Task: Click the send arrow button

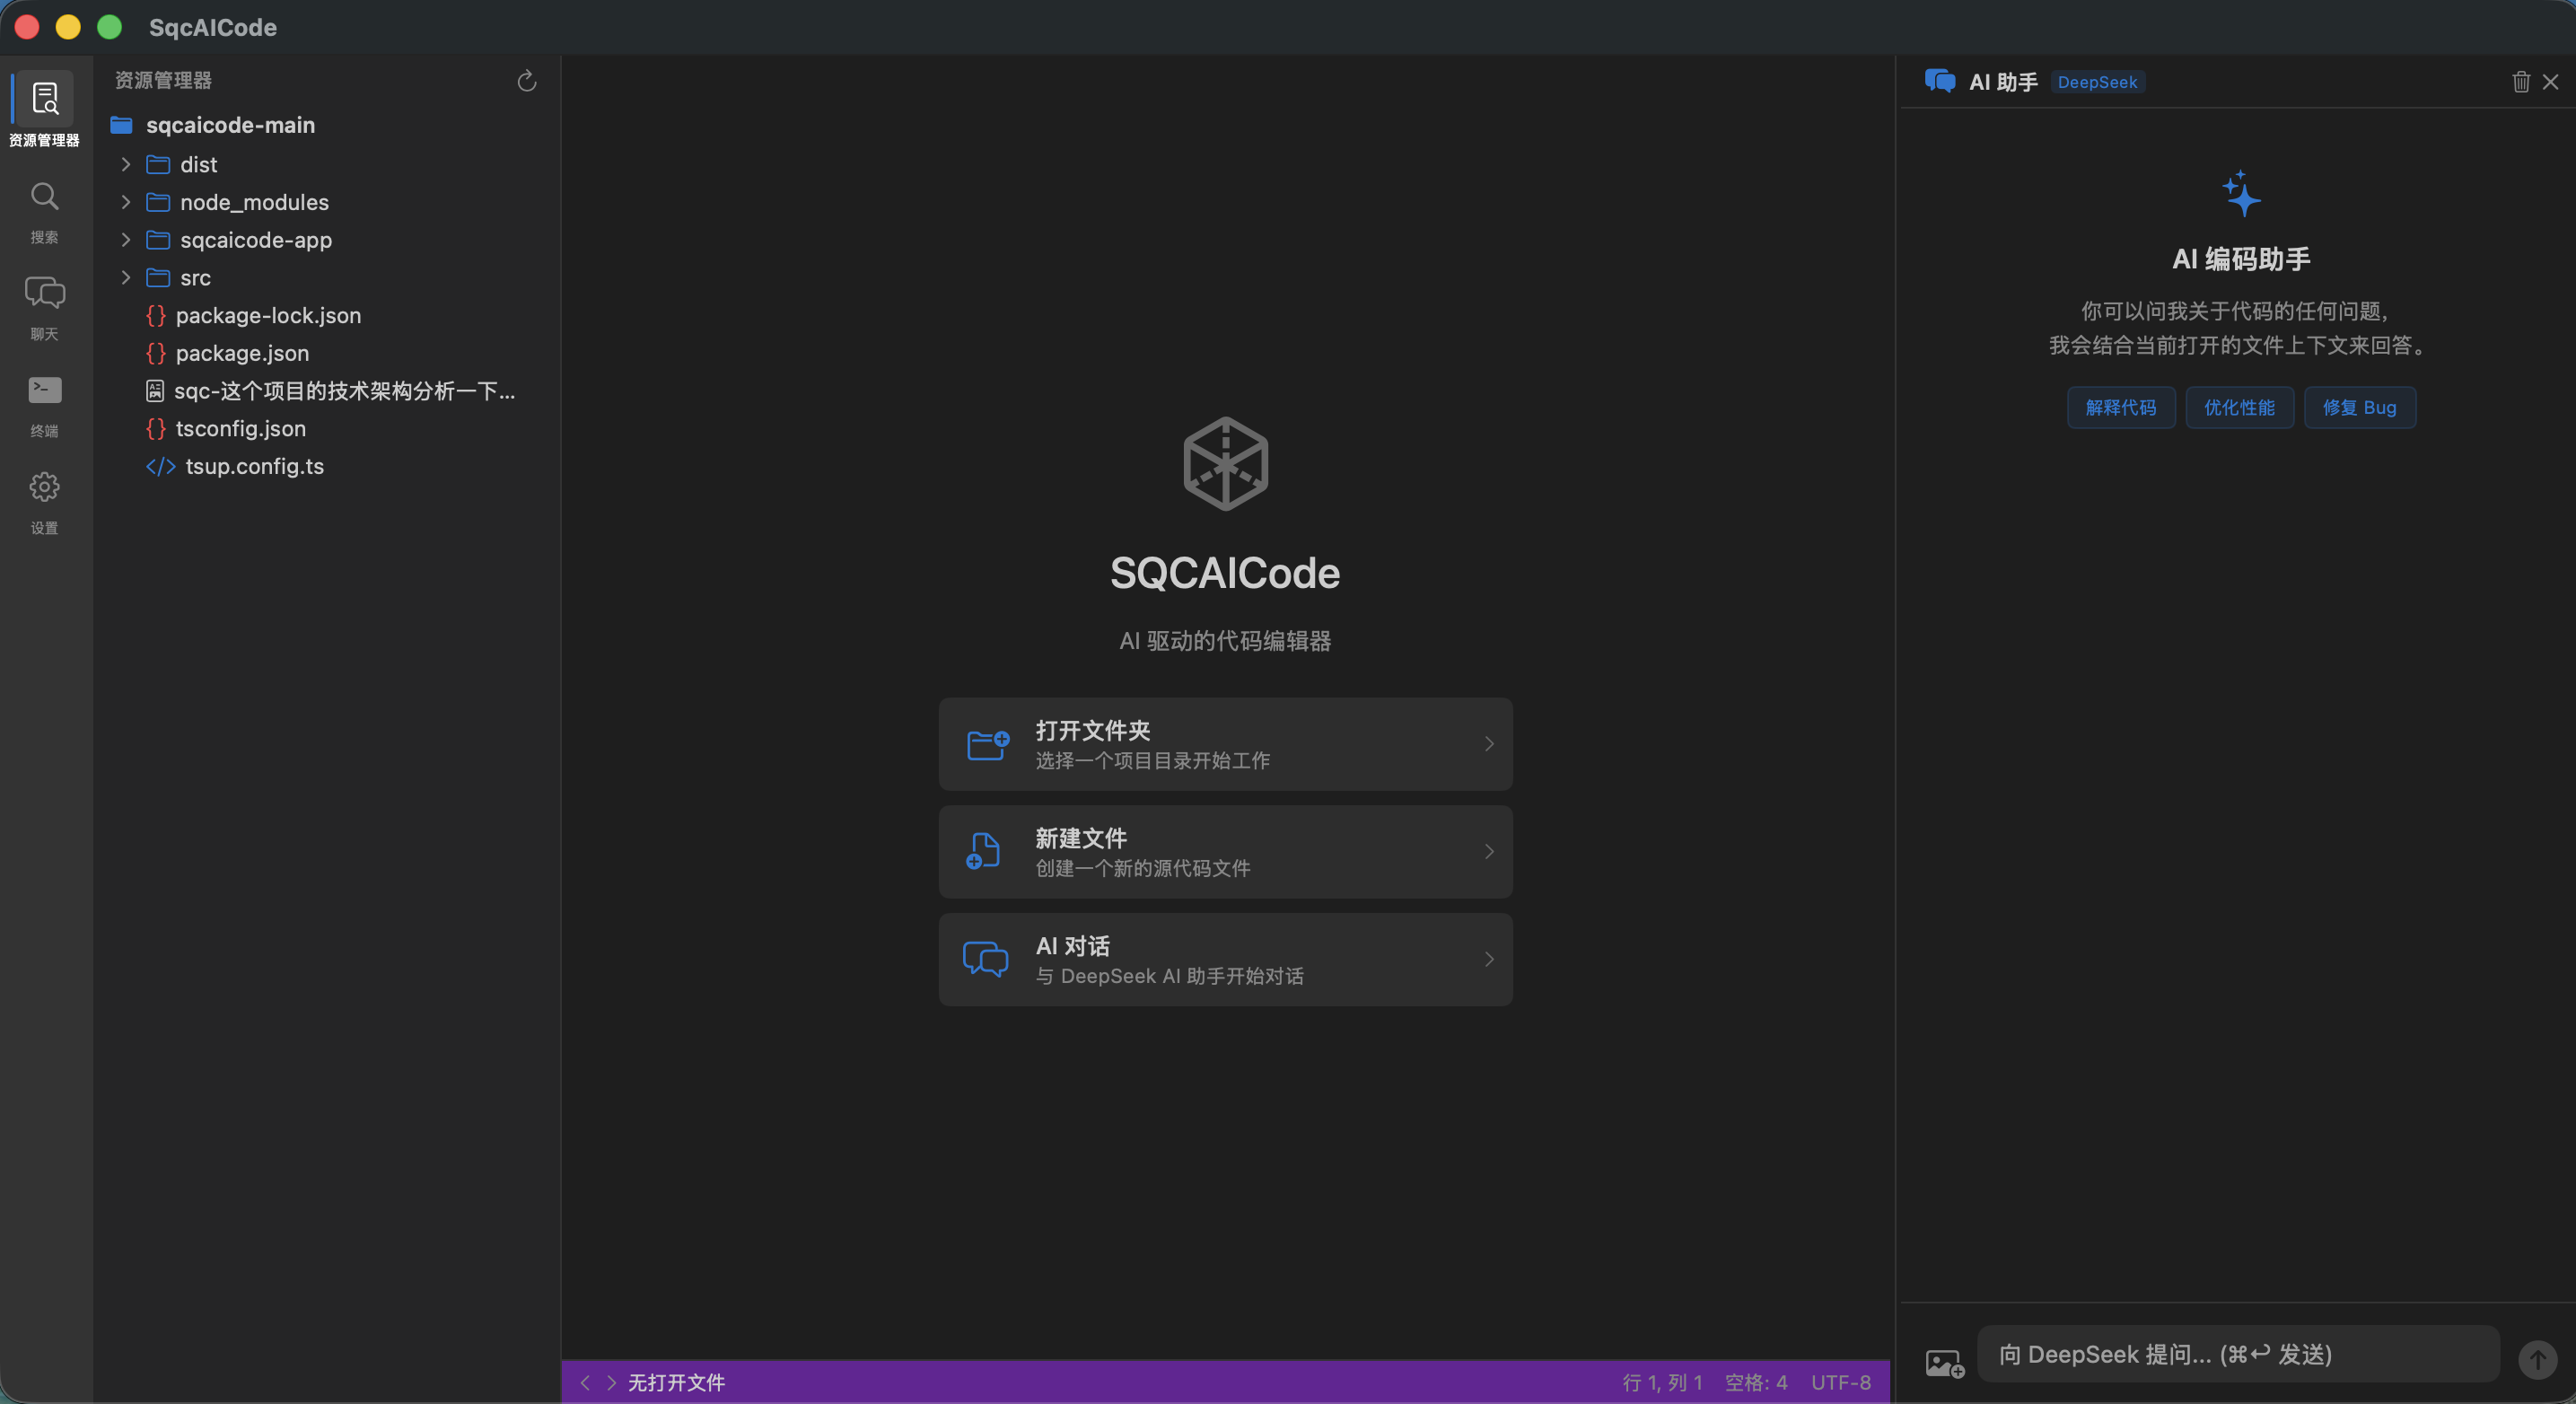Action: (2537, 1360)
